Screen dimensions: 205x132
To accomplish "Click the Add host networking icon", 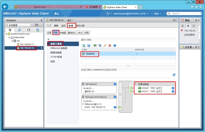I will pyautogui.click(x=84, y=46).
